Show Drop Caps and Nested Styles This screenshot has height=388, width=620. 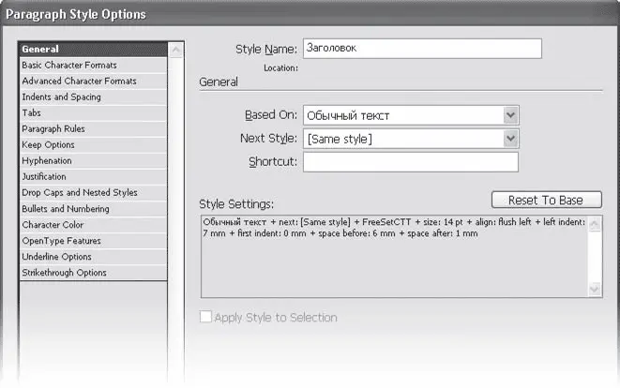(x=80, y=193)
